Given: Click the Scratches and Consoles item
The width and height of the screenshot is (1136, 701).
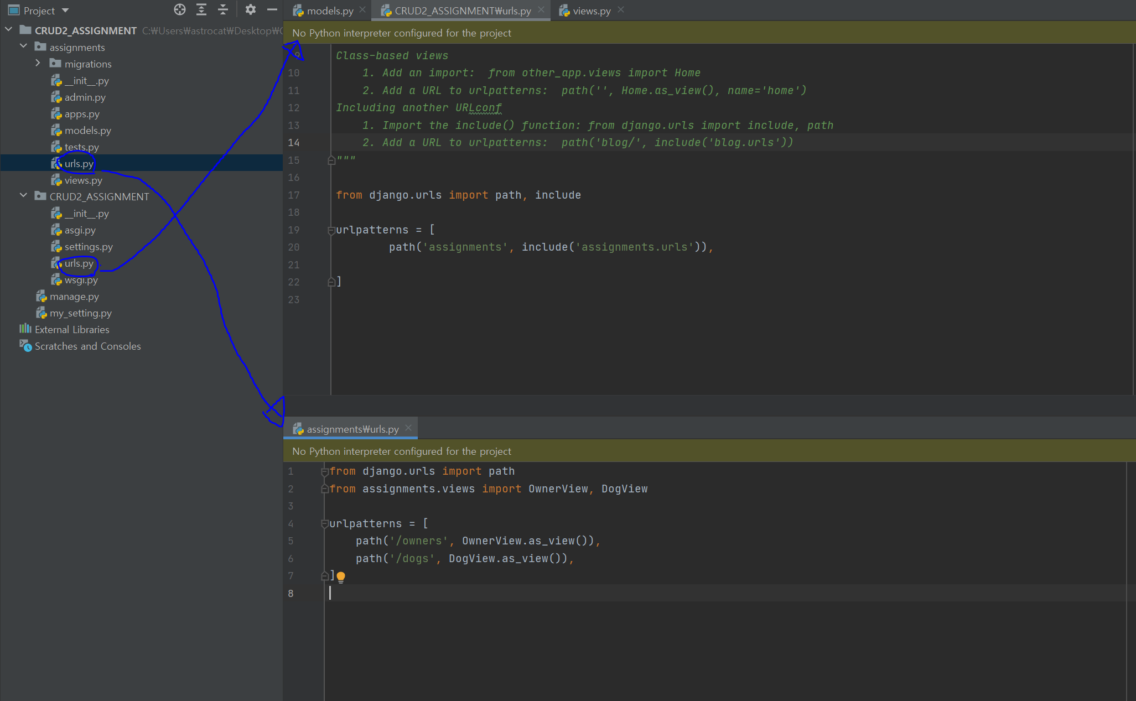Looking at the screenshot, I should (87, 346).
